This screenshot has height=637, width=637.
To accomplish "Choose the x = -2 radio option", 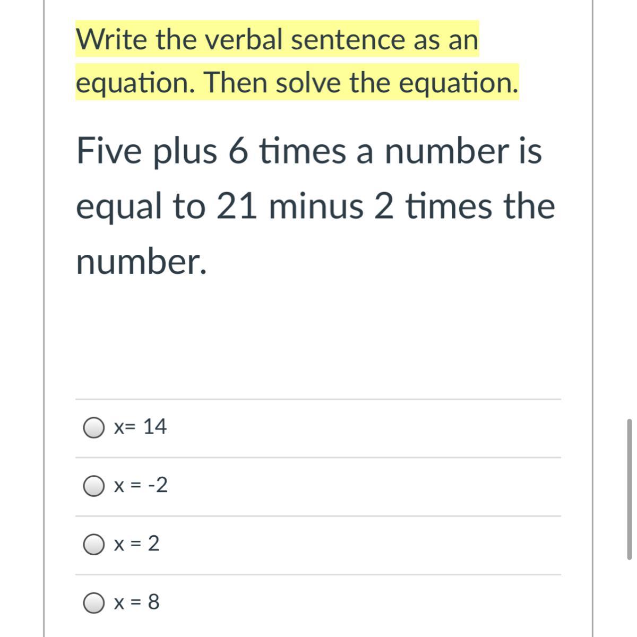I will point(93,486).
